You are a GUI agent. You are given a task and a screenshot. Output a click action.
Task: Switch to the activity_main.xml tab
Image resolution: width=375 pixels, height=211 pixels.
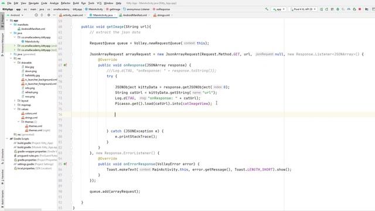73,15
